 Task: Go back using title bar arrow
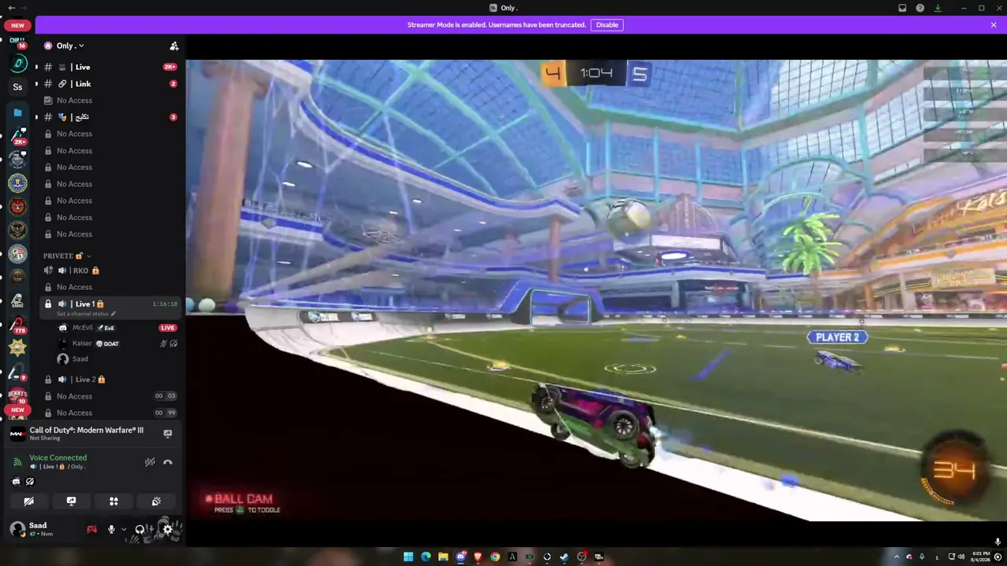(x=11, y=8)
